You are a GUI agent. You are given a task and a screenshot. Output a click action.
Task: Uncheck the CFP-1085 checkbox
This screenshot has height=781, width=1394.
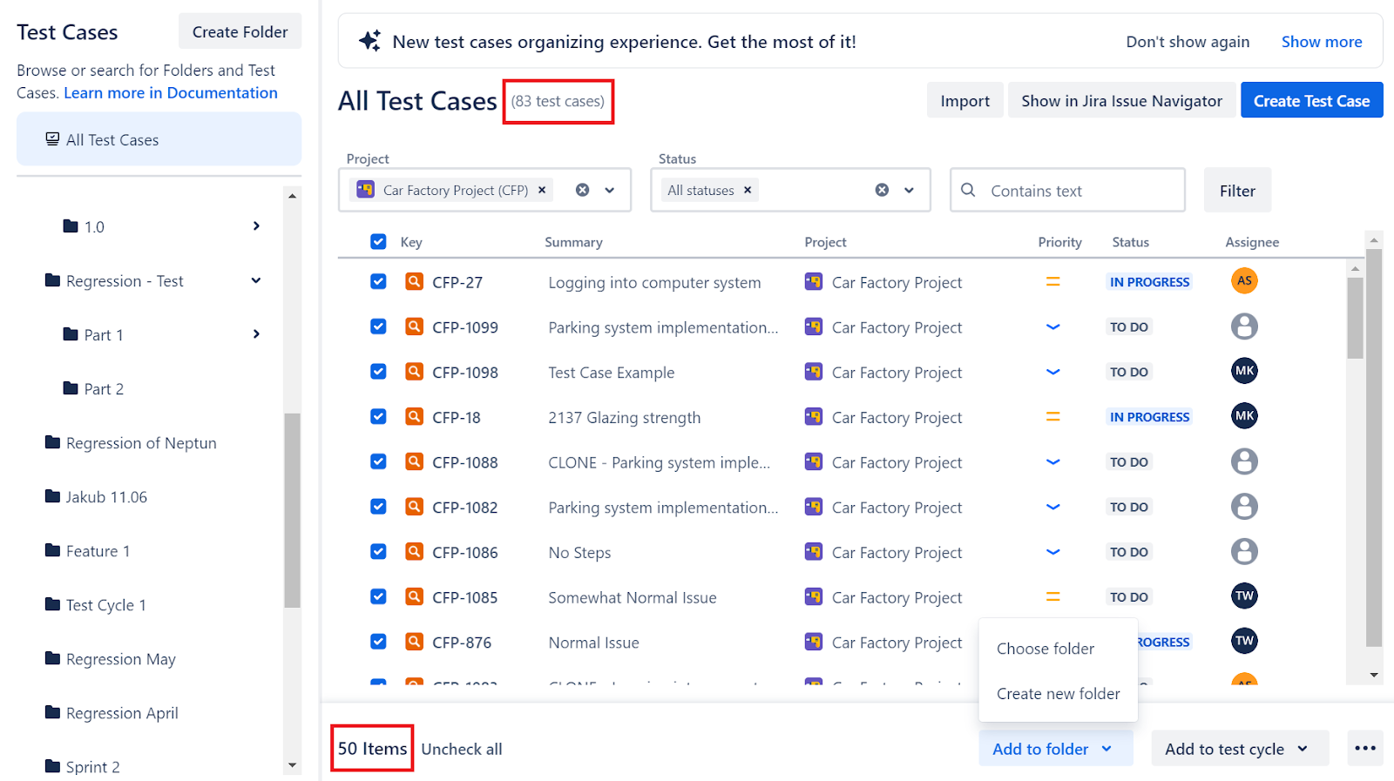(x=378, y=596)
